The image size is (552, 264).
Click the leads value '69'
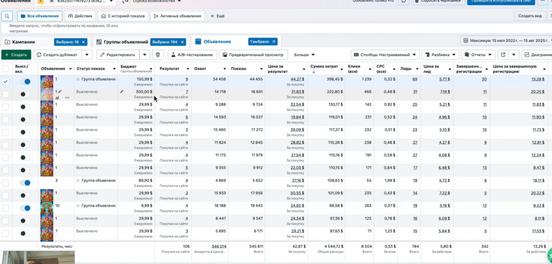coord(415,79)
